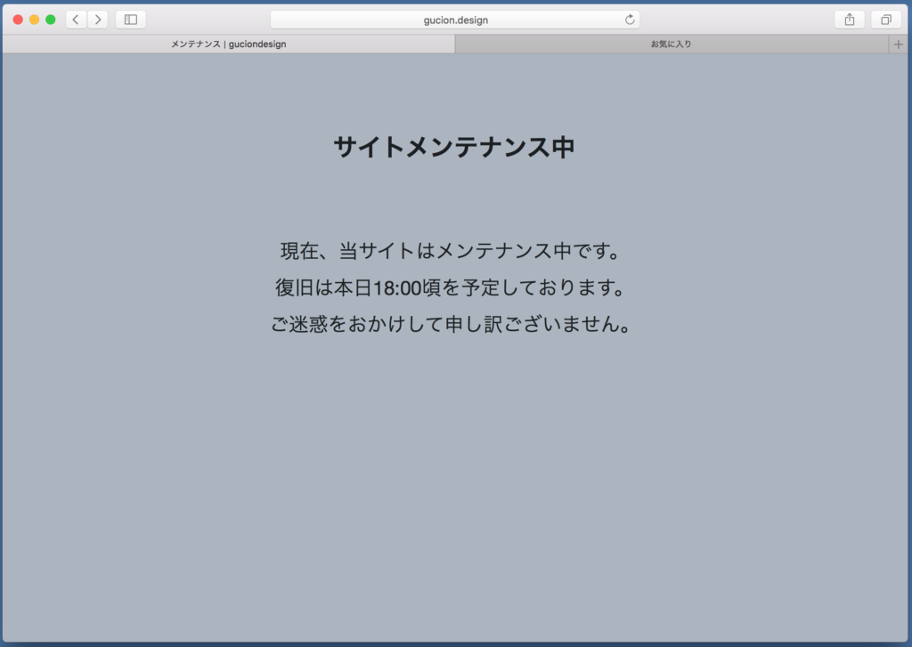This screenshot has height=647, width=912.
Task: Click the line 現在、当サイトはメンテナンス中です。
Action: (x=451, y=252)
